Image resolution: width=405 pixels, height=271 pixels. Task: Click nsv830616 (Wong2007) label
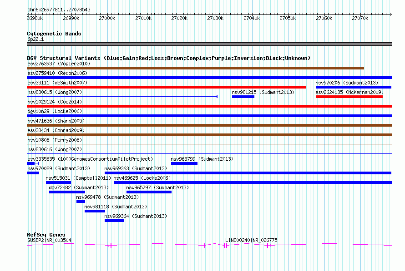[55, 149]
